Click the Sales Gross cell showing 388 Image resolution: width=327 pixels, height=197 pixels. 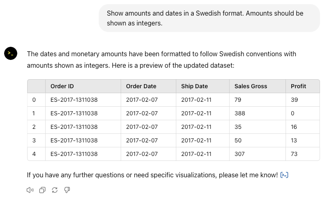point(240,113)
